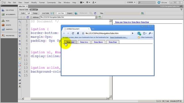The height and width of the screenshot is (103, 184).
Task: Toggle Inspect mode
Action: pyautogui.click(x=70, y=13)
